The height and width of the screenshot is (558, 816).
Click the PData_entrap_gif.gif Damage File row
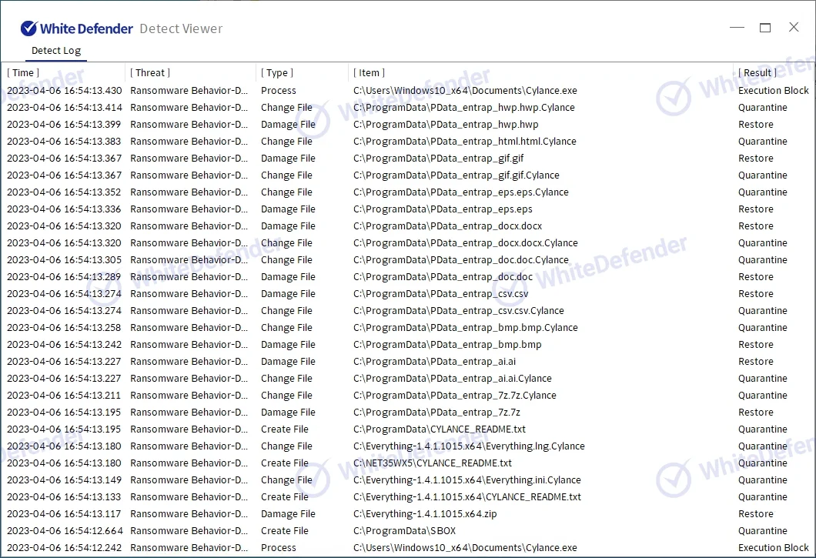pos(438,159)
